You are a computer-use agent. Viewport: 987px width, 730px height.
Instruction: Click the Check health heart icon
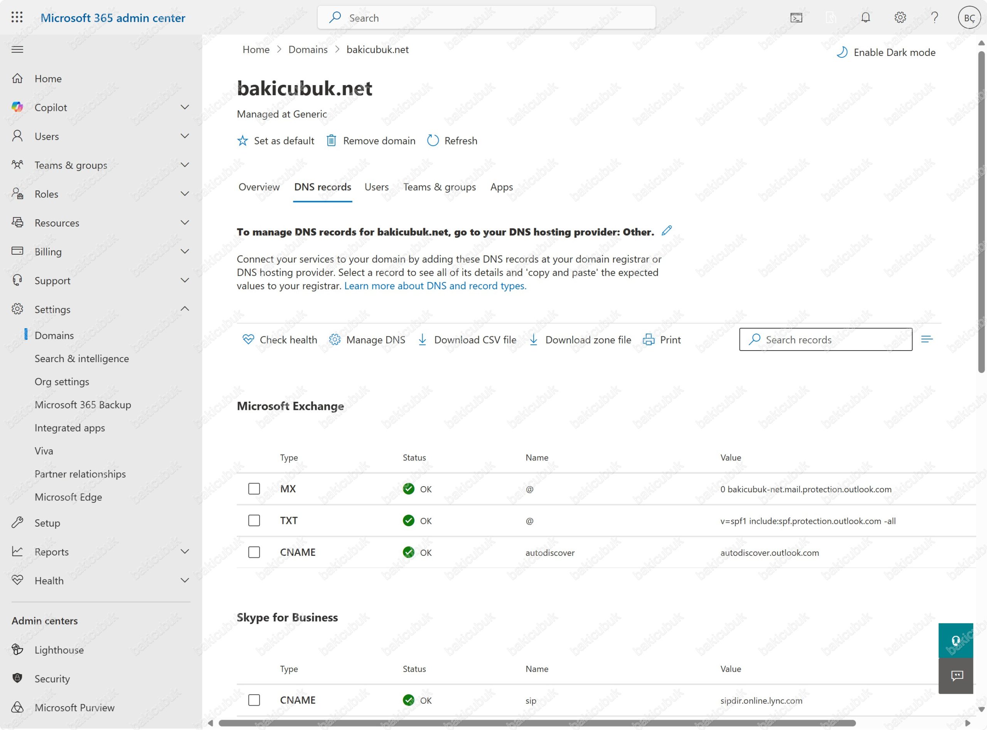point(248,339)
